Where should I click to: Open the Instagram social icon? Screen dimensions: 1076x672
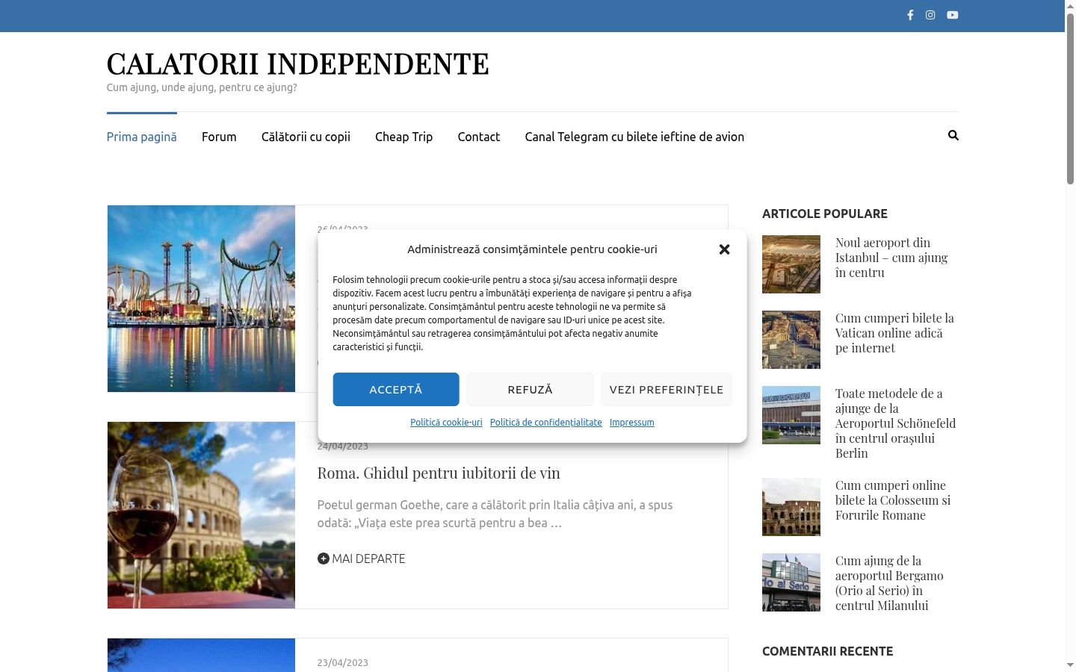[930, 15]
